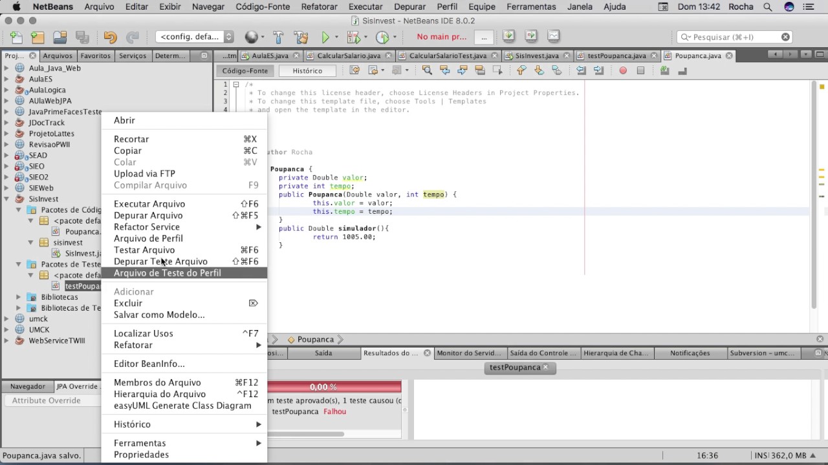Image resolution: width=828 pixels, height=465 pixels.
Task: Click the Histórico view button
Action: [307, 71]
